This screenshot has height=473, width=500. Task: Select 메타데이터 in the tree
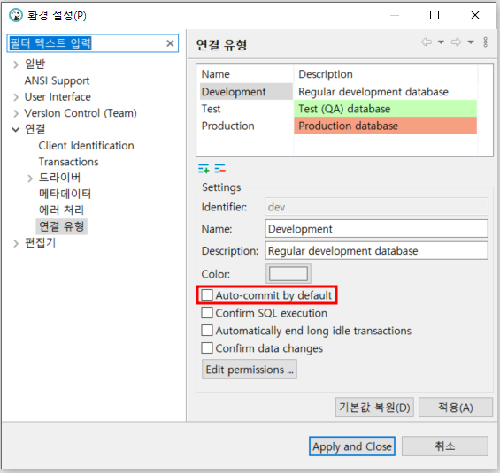65,194
